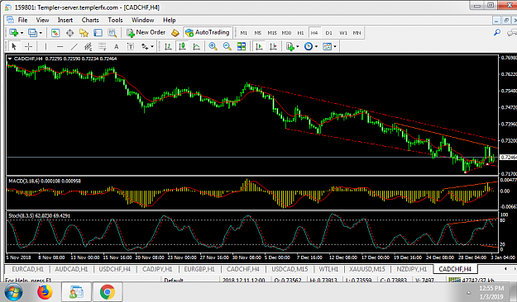Pick the vertical line drawing tool
The width and height of the screenshot is (517, 302).
pyautogui.click(x=45, y=46)
